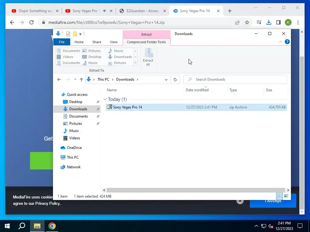The height and width of the screenshot is (232, 310).
Task: Reload the MediaFire page in Chrome
Action: pos(31,22)
